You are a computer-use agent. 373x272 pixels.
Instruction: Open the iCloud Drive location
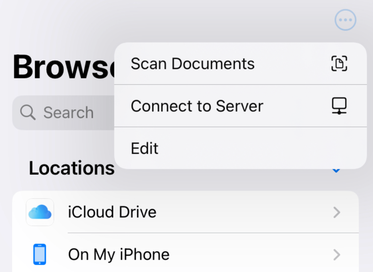click(185, 212)
